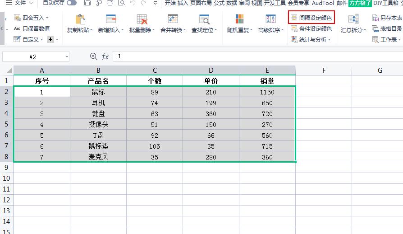Click the 高级排序 AZ sort icon

click(270, 19)
